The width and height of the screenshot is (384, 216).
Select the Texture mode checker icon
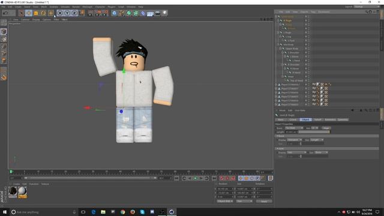(x=4, y=39)
